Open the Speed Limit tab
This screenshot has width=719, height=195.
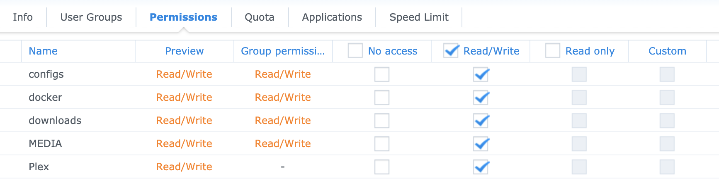(x=419, y=17)
